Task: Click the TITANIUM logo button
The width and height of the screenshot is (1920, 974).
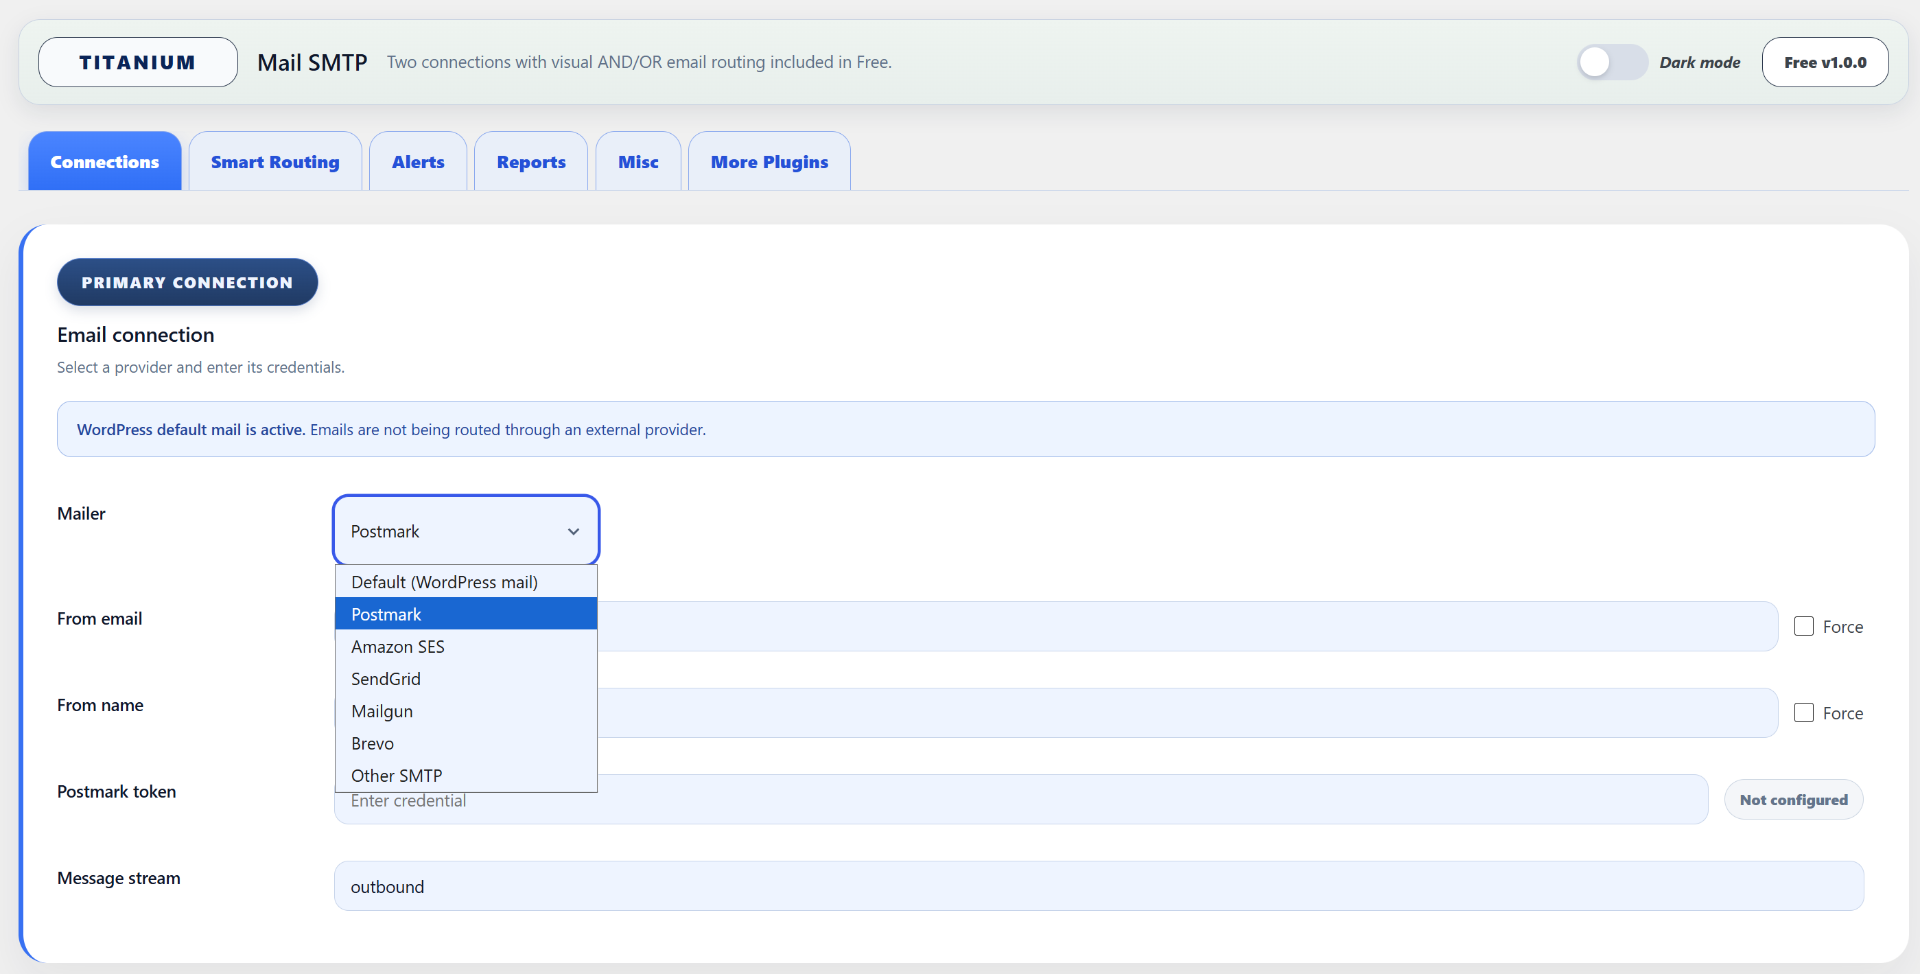Action: click(138, 62)
